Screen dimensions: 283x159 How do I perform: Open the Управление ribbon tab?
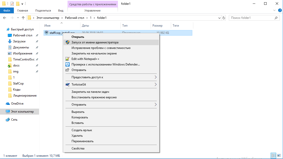(92, 11)
